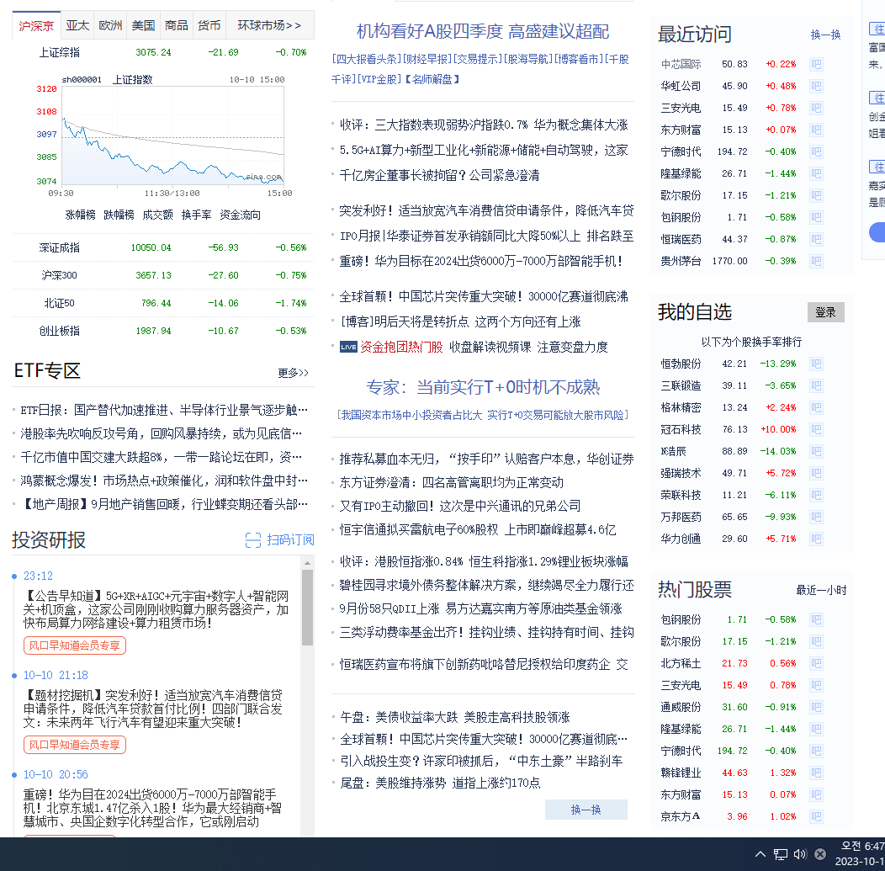Image resolution: width=885 pixels, height=871 pixels.
Task: Open the volume icon in system tray
Action: tap(800, 854)
